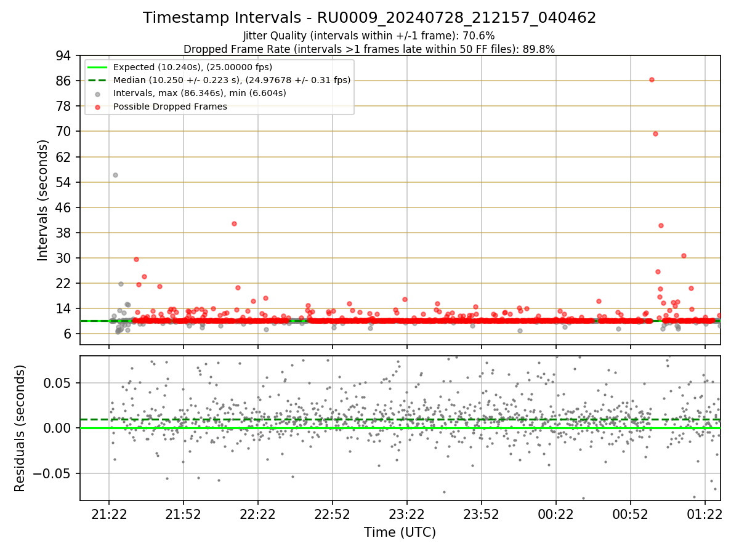Click the y-axis tick label '54'
Image resolution: width=739 pixels, height=554 pixels.
coord(64,182)
